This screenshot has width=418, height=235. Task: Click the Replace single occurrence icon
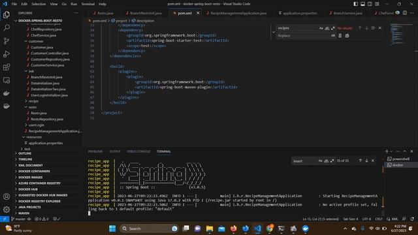pyautogui.click(x=340, y=35)
